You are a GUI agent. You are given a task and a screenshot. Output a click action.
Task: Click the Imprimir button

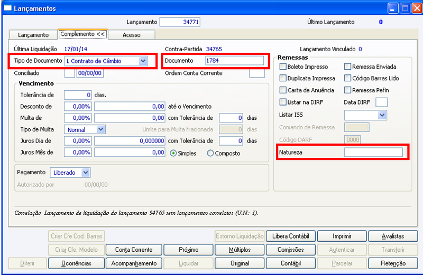(342, 236)
